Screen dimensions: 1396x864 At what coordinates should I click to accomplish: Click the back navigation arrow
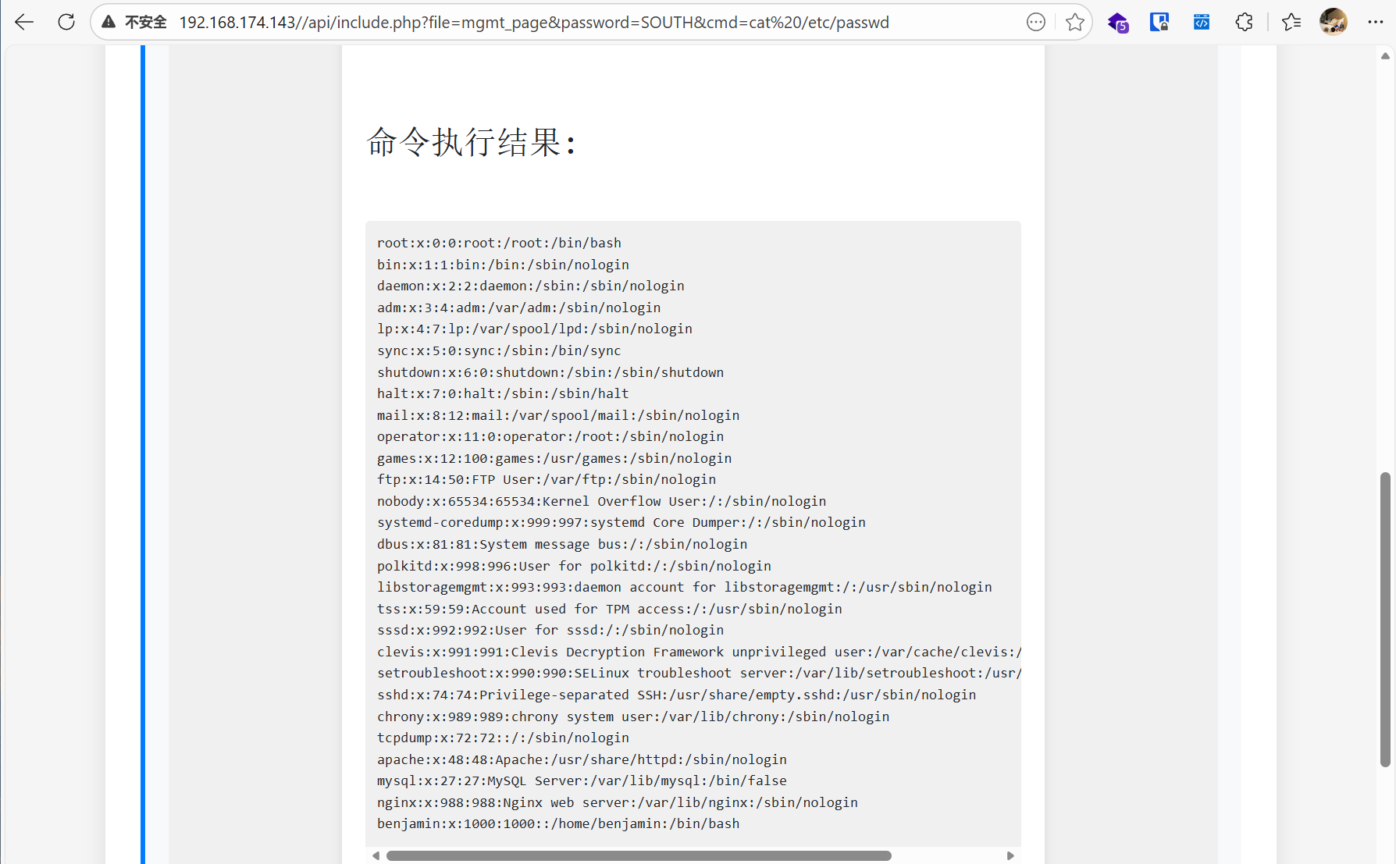click(24, 22)
